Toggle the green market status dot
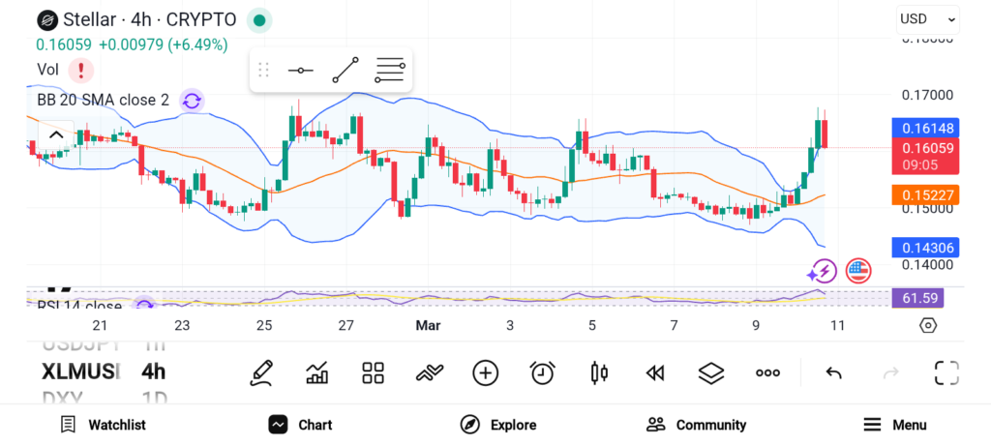 [258, 19]
